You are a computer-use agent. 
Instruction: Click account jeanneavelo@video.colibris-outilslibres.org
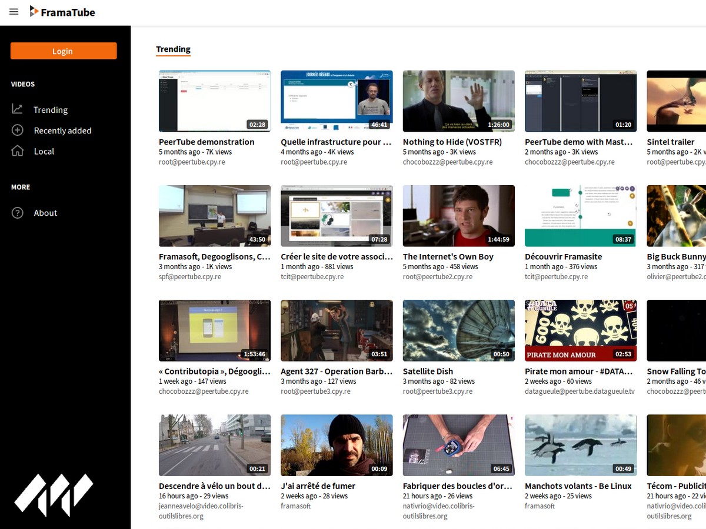pos(201,511)
